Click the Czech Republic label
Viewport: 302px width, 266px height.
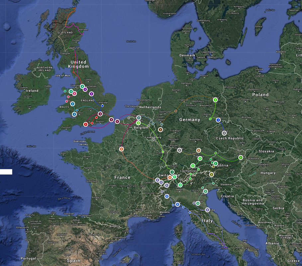point(230,138)
